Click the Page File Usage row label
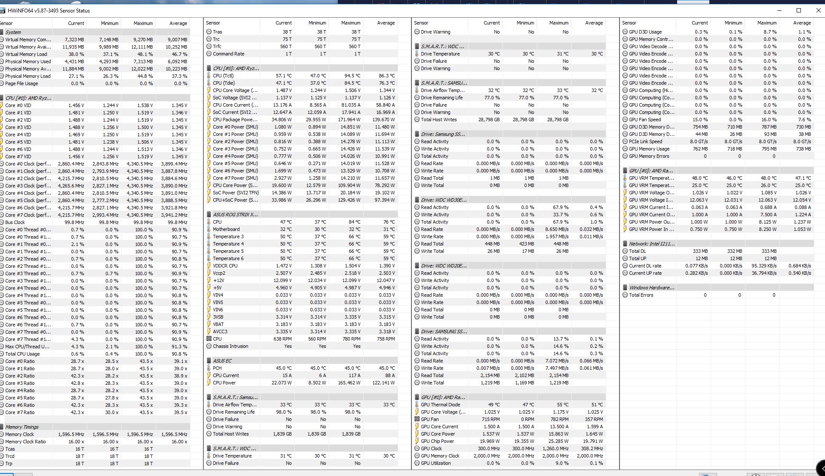The width and height of the screenshot is (825, 476). click(x=21, y=83)
